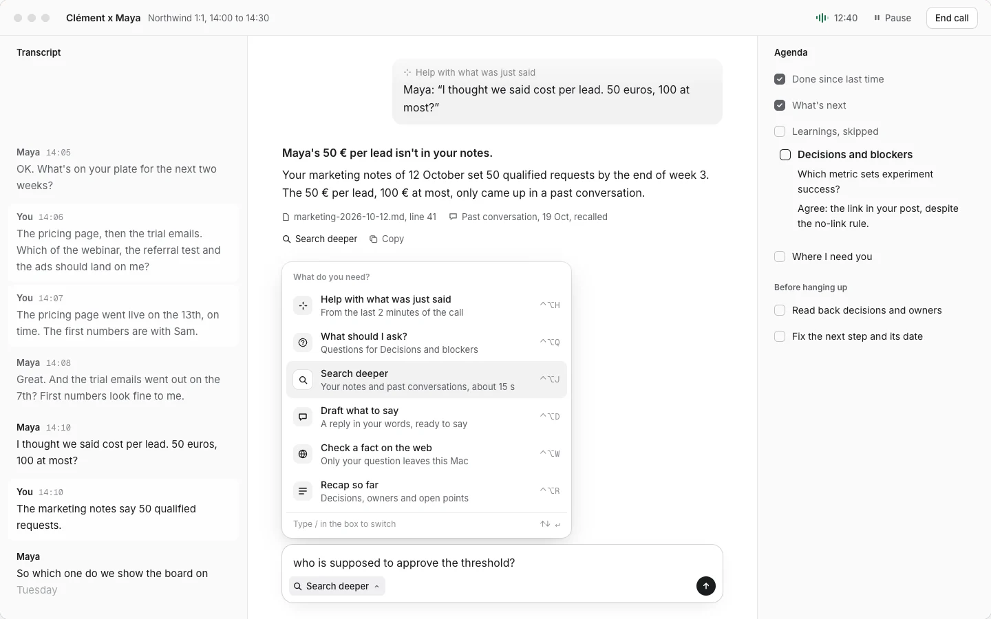The width and height of the screenshot is (991, 619).
Task: Choose 'Draft what to say' from the menu
Action: coord(427,417)
